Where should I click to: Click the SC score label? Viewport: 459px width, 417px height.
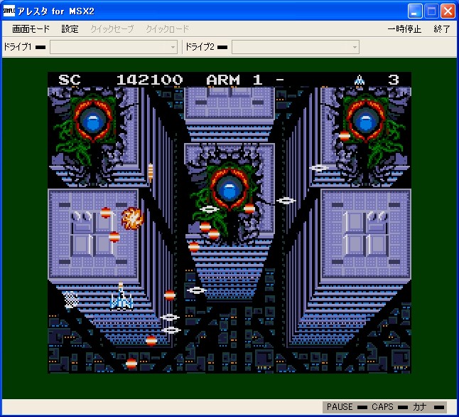(x=70, y=80)
